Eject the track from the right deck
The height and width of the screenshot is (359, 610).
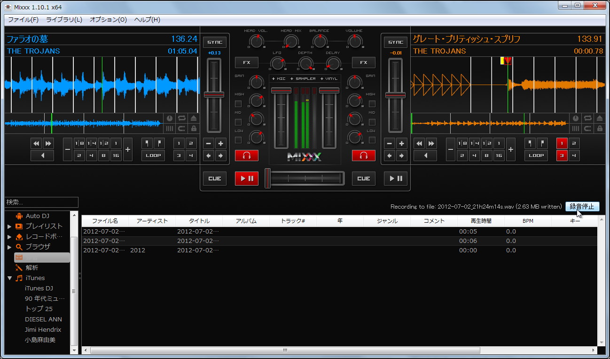pos(599,118)
